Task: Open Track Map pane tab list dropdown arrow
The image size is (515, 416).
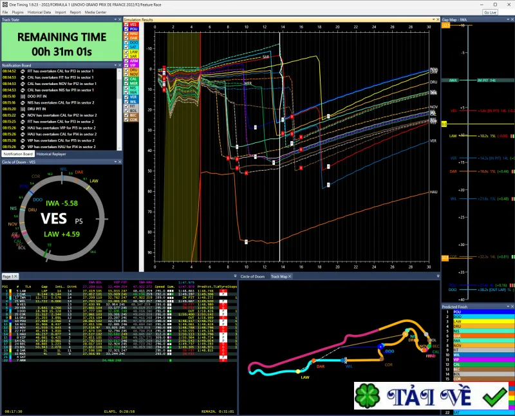Action: [438, 276]
